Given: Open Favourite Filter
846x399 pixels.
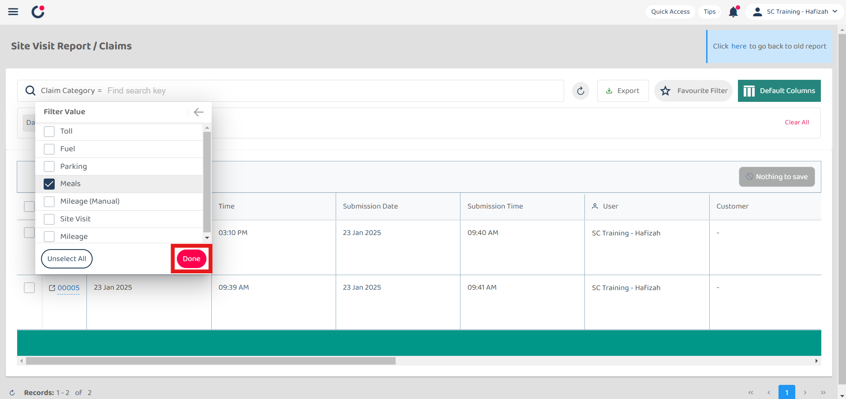Looking at the screenshot, I should 693,91.
